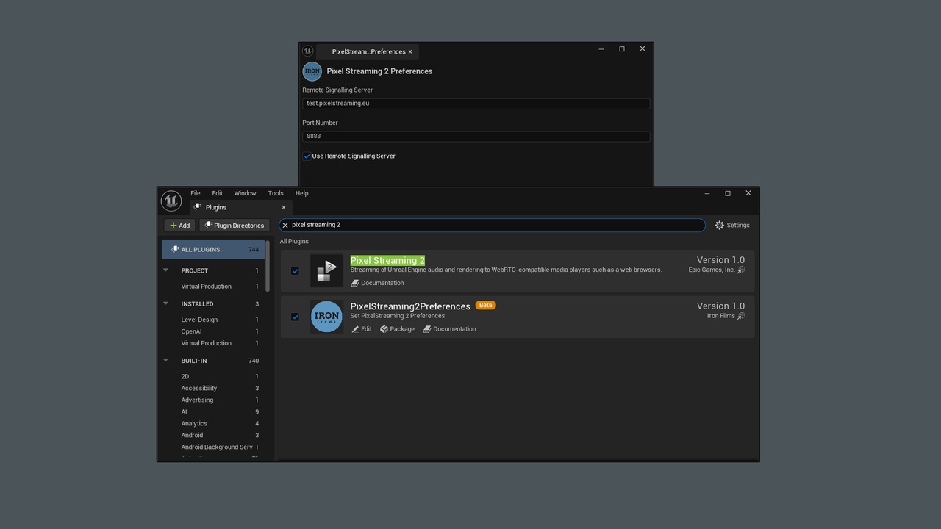Open the Window menu
The width and height of the screenshot is (941, 529).
(245, 193)
